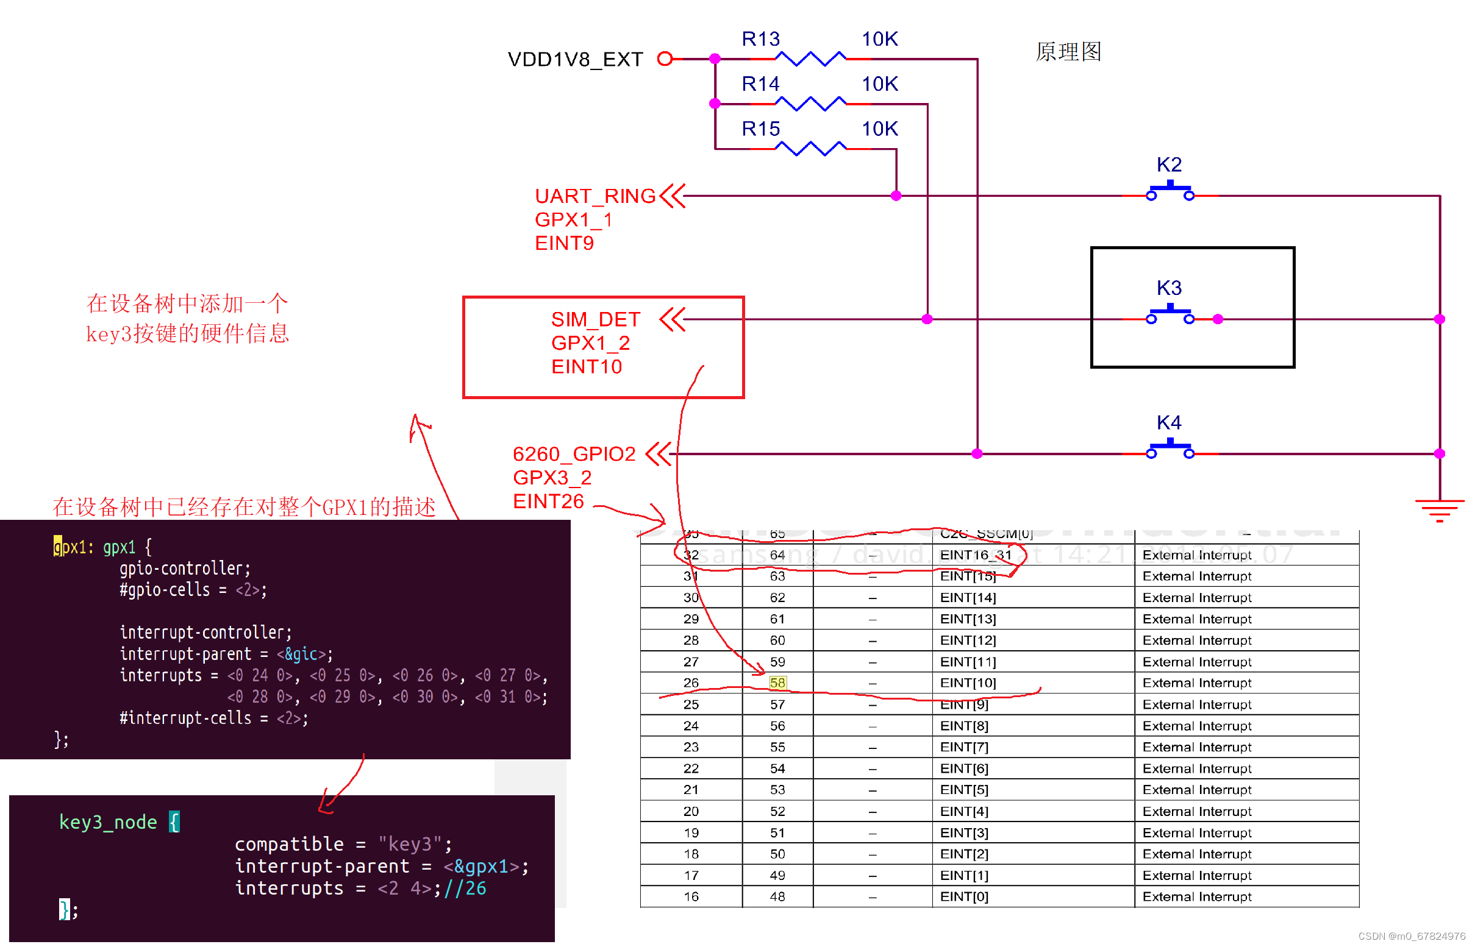This screenshot has height=947, width=1475.
Task: Click the VDD1V8_EXT power terminal circle
Action: pyautogui.click(x=665, y=59)
